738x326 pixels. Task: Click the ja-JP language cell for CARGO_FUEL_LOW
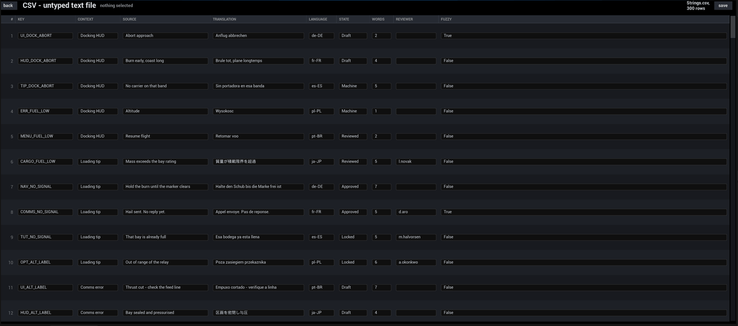pos(321,162)
